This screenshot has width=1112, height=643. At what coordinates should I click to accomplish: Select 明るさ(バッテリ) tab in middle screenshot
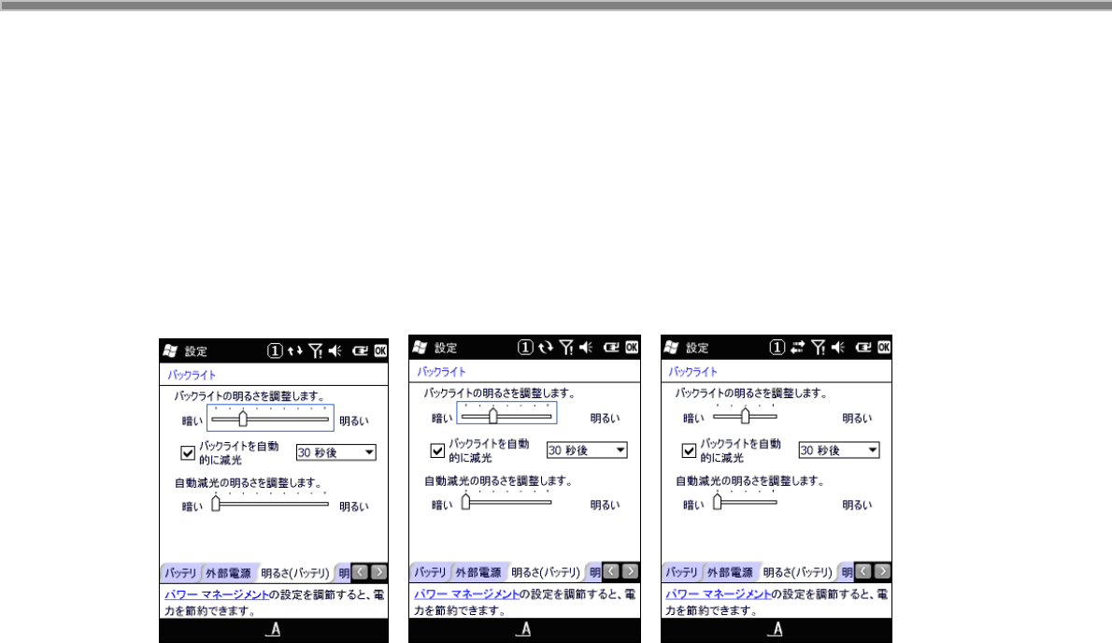coord(546,572)
